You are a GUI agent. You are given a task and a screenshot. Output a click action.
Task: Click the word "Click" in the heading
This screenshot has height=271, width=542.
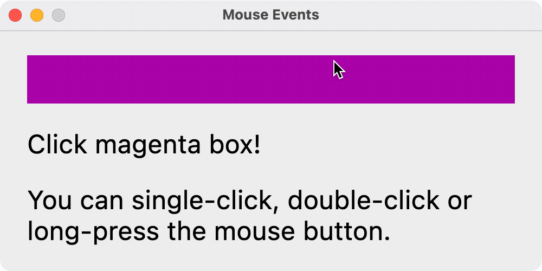57,145
